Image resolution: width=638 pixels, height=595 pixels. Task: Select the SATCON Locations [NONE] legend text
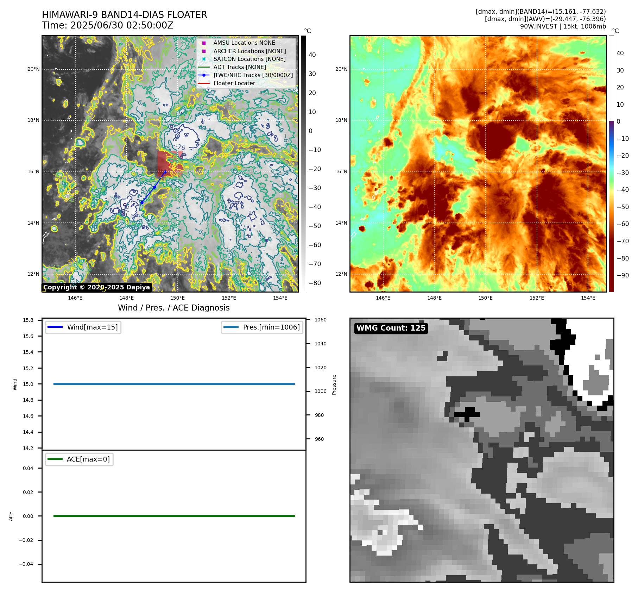click(x=249, y=59)
